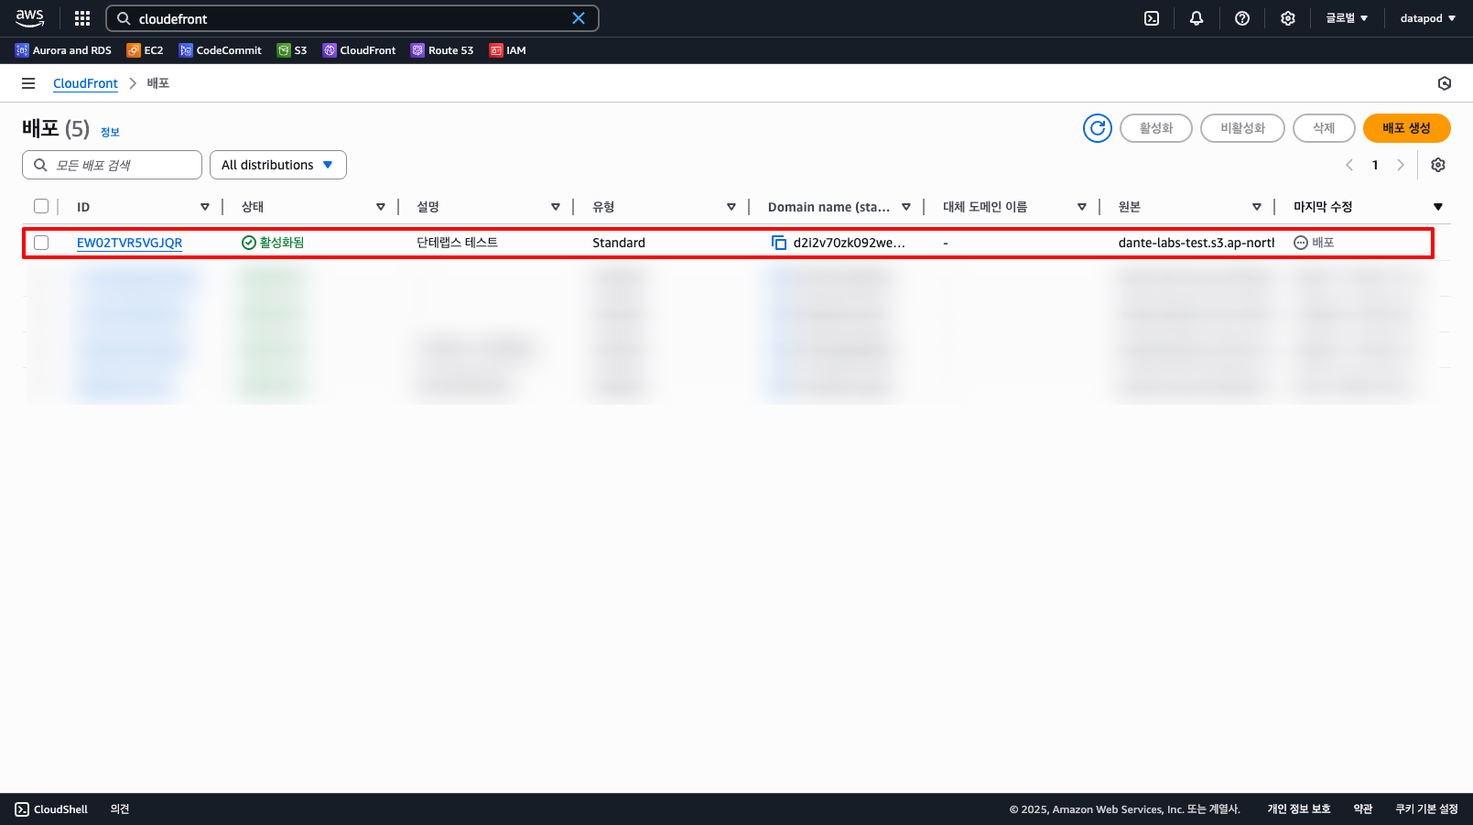Image resolution: width=1473 pixels, height=825 pixels.
Task: Click 의견 in the footer
Action: [120, 809]
